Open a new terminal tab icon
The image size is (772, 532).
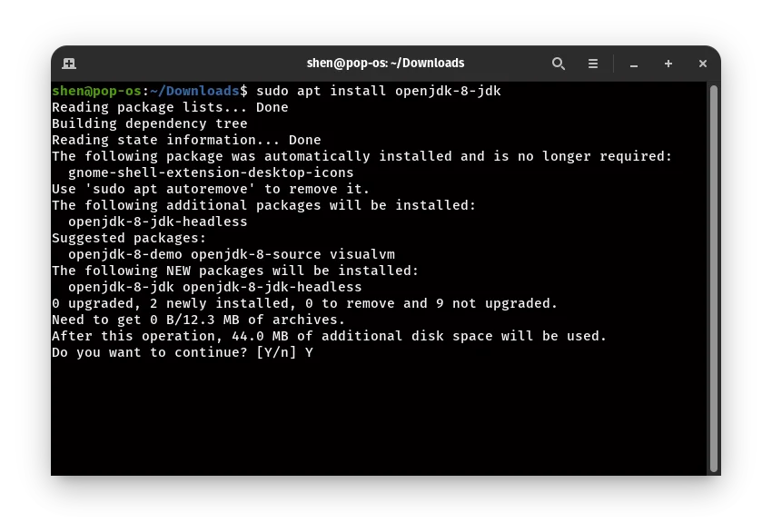tap(69, 64)
